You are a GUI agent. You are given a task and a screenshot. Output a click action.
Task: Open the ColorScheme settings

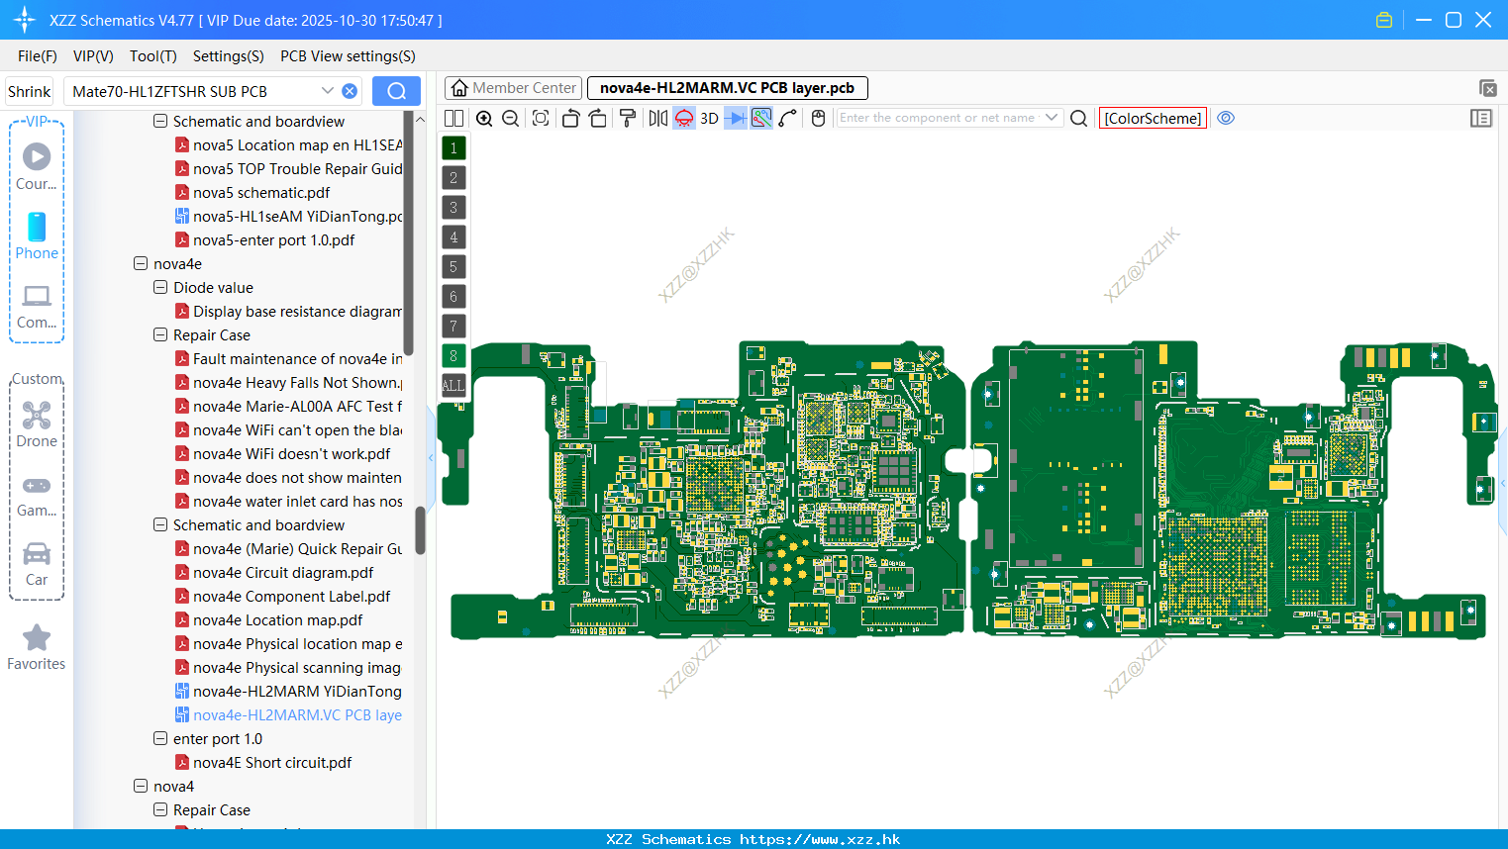coord(1153,118)
